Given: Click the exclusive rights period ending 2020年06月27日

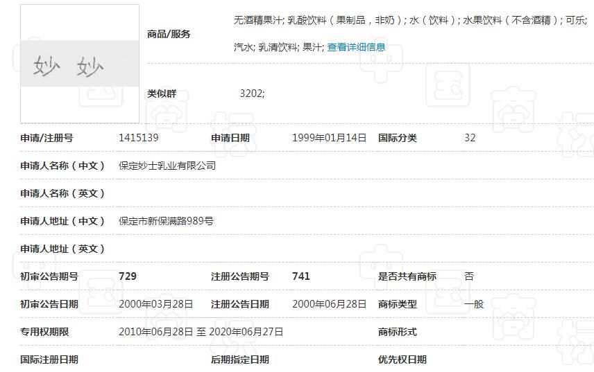Looking at the screenshot, I should tap(246, 332).
